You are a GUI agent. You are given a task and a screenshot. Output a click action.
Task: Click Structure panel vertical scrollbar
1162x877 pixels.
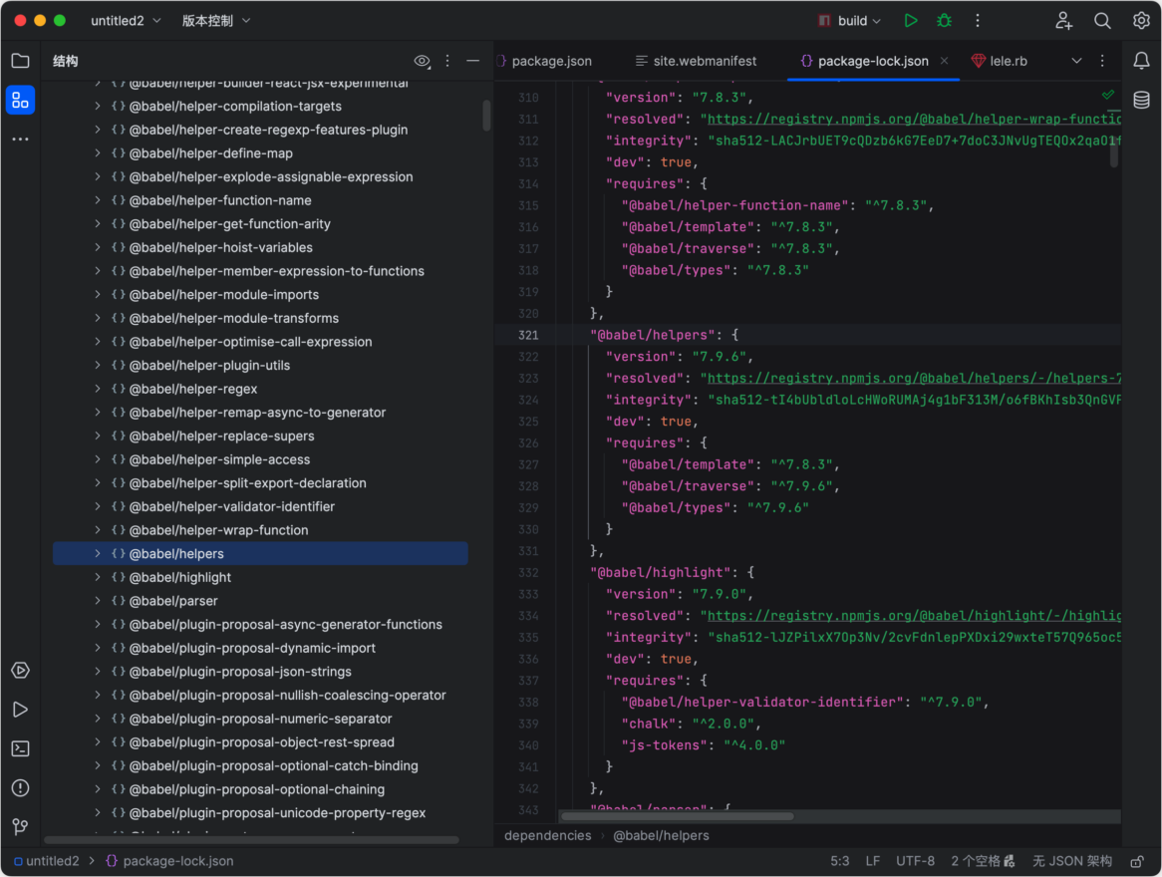pyautogui.click(x=486, y=115)
